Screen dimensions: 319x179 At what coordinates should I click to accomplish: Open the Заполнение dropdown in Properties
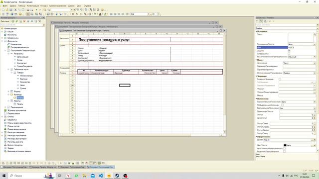[315, 63]
